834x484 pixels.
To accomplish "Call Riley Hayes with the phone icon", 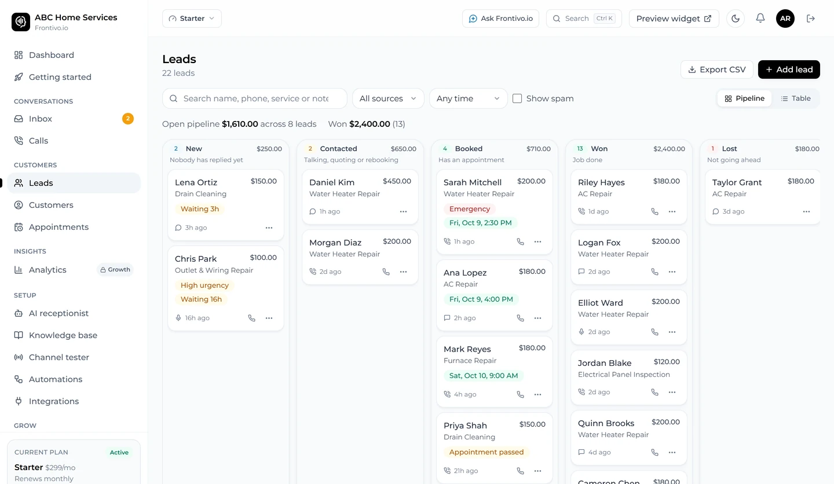I will [655, 211].
